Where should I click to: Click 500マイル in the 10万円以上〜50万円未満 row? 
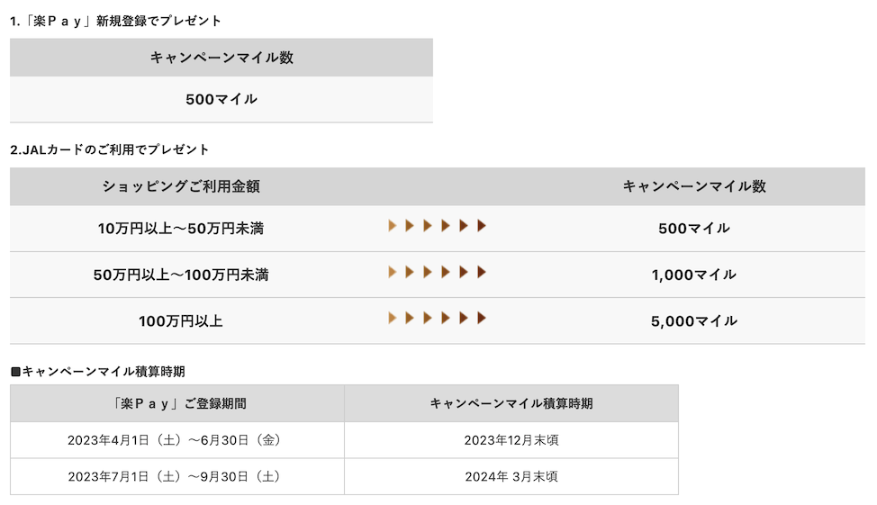coord(694,229)
